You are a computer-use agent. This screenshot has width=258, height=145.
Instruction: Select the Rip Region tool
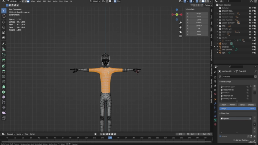4,118
